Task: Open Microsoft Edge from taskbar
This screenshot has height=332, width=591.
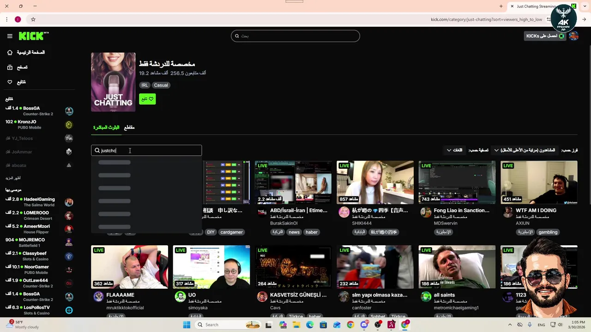Action: point(310,325)
